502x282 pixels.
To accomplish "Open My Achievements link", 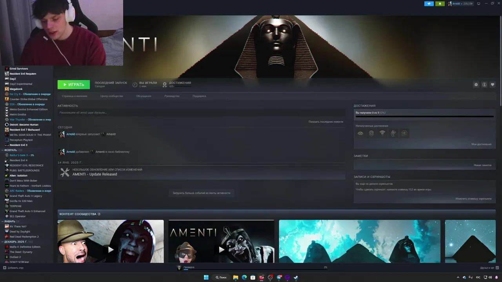I will (481, 144).
